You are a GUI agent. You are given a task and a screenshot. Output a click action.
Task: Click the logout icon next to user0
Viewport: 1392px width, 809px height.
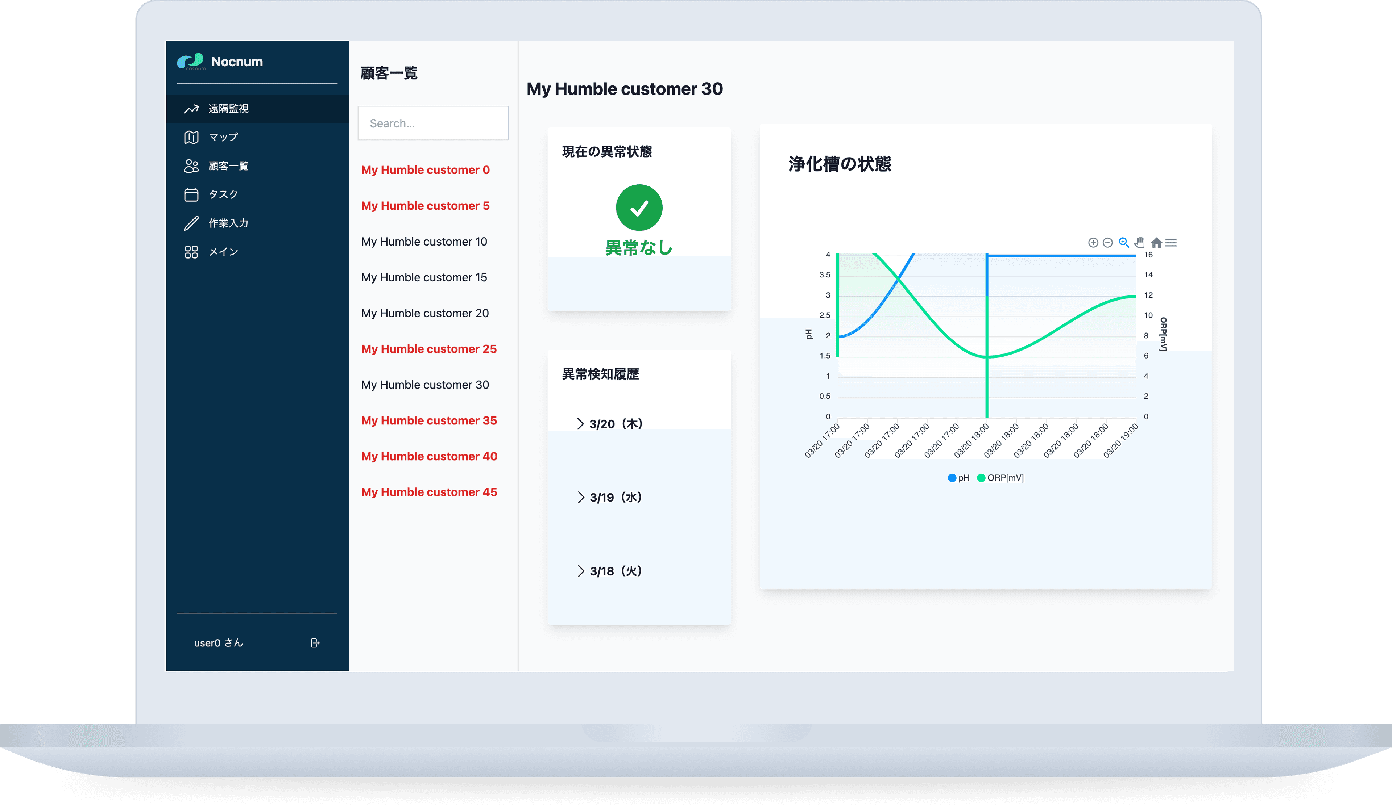[315, 643]
